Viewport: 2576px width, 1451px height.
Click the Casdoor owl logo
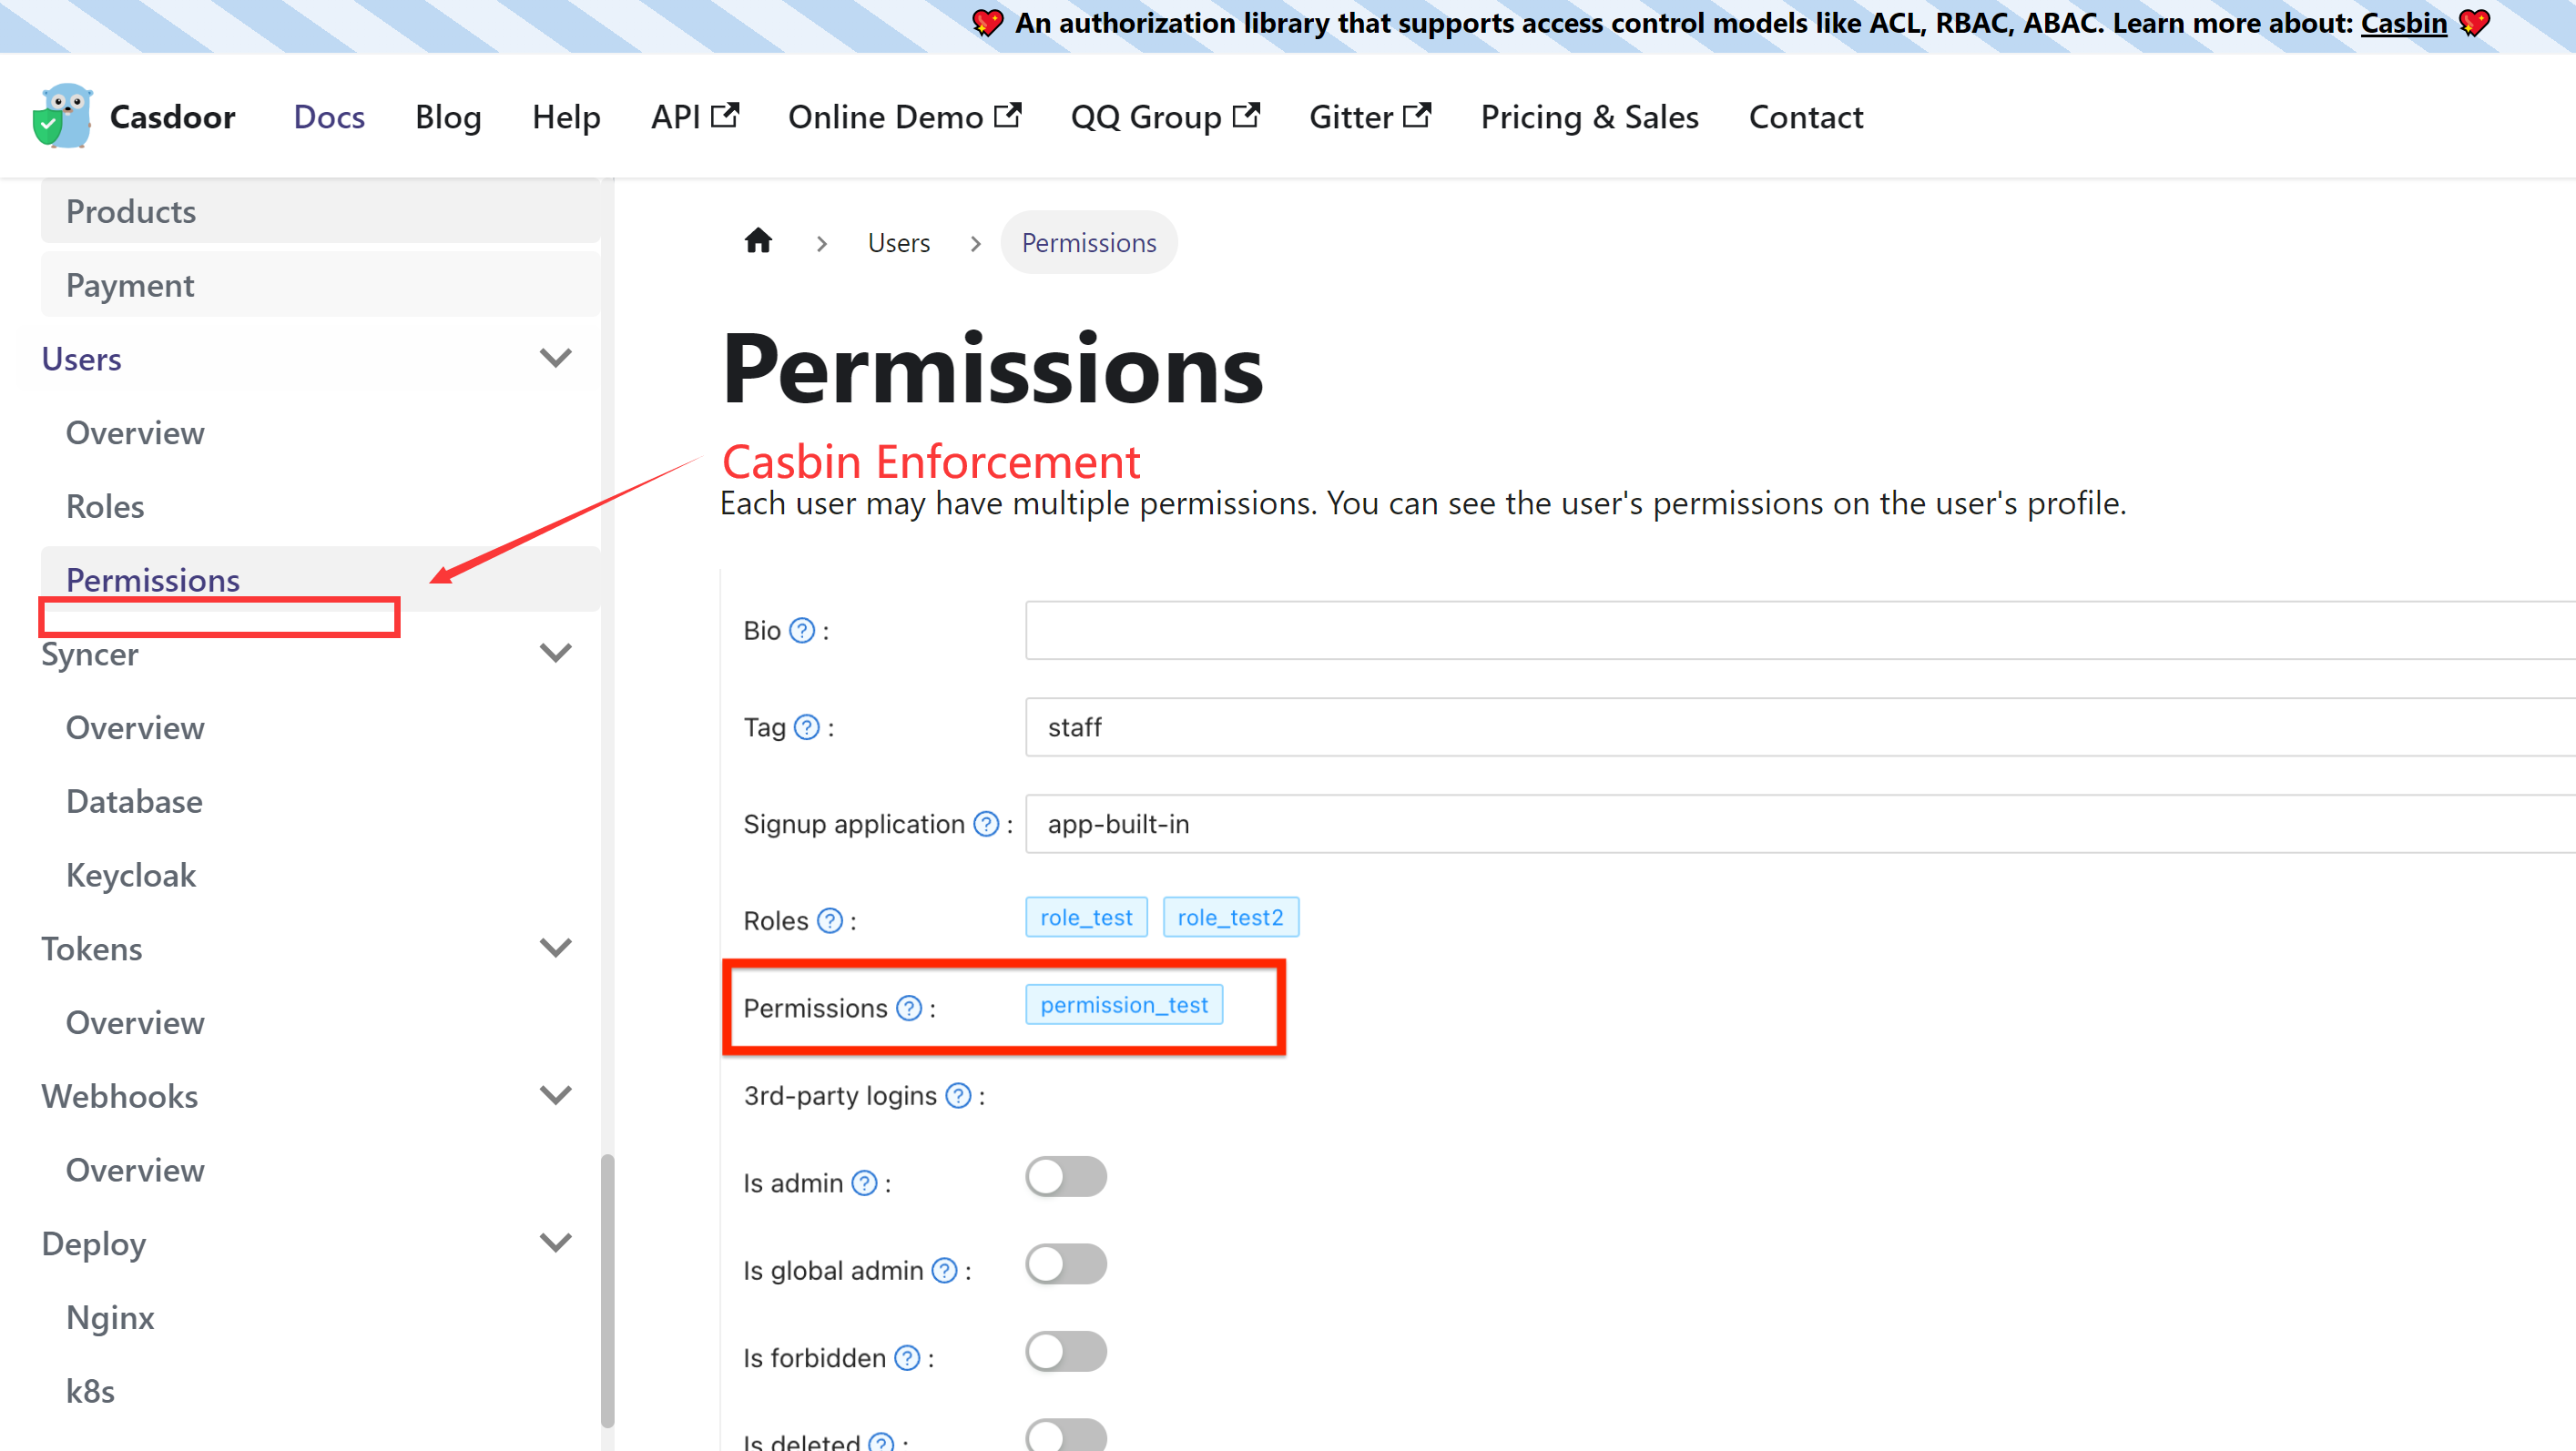point(62,115)
